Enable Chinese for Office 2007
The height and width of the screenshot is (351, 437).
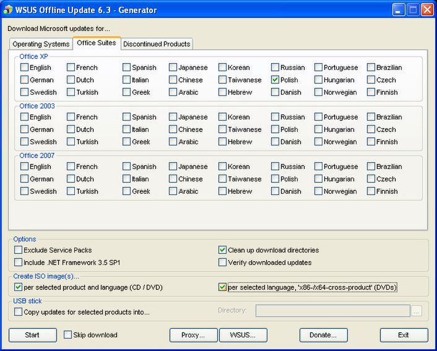[x=173, y=179]
